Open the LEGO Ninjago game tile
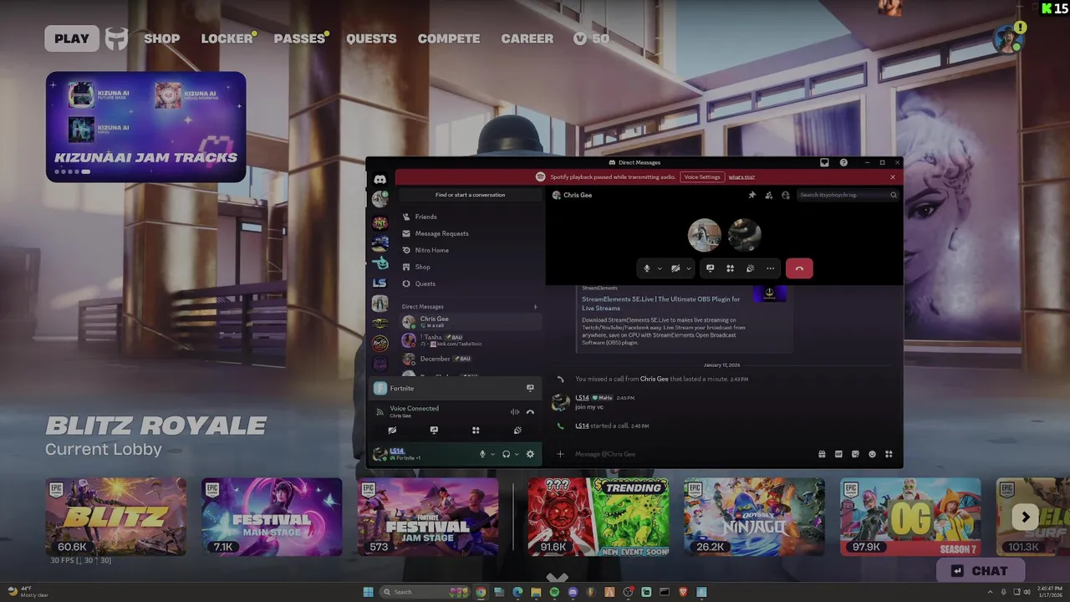Viewport: 1070px width, 602px height. click(x=754, y=517)
